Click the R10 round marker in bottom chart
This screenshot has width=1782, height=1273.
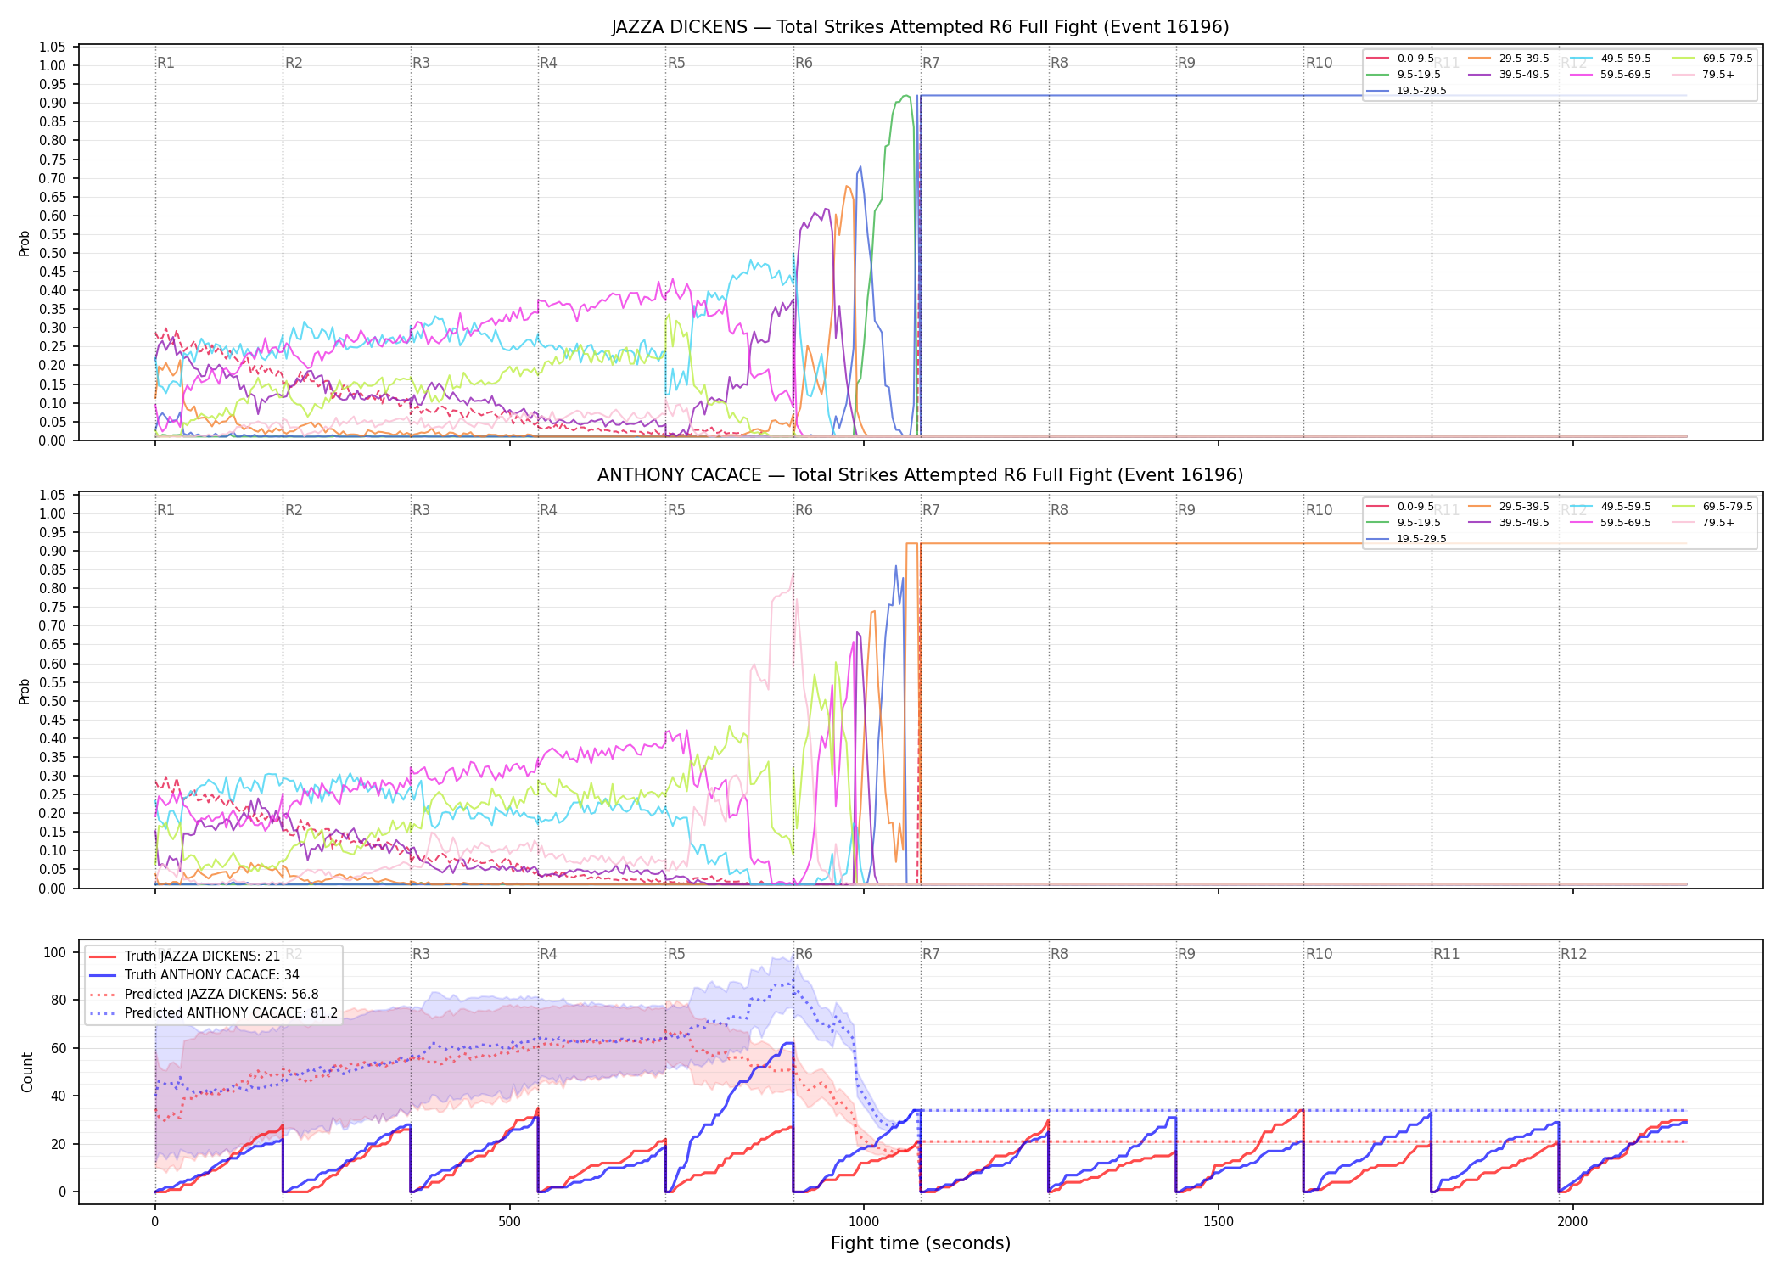pyautogui.click(x=1319, y=954)
